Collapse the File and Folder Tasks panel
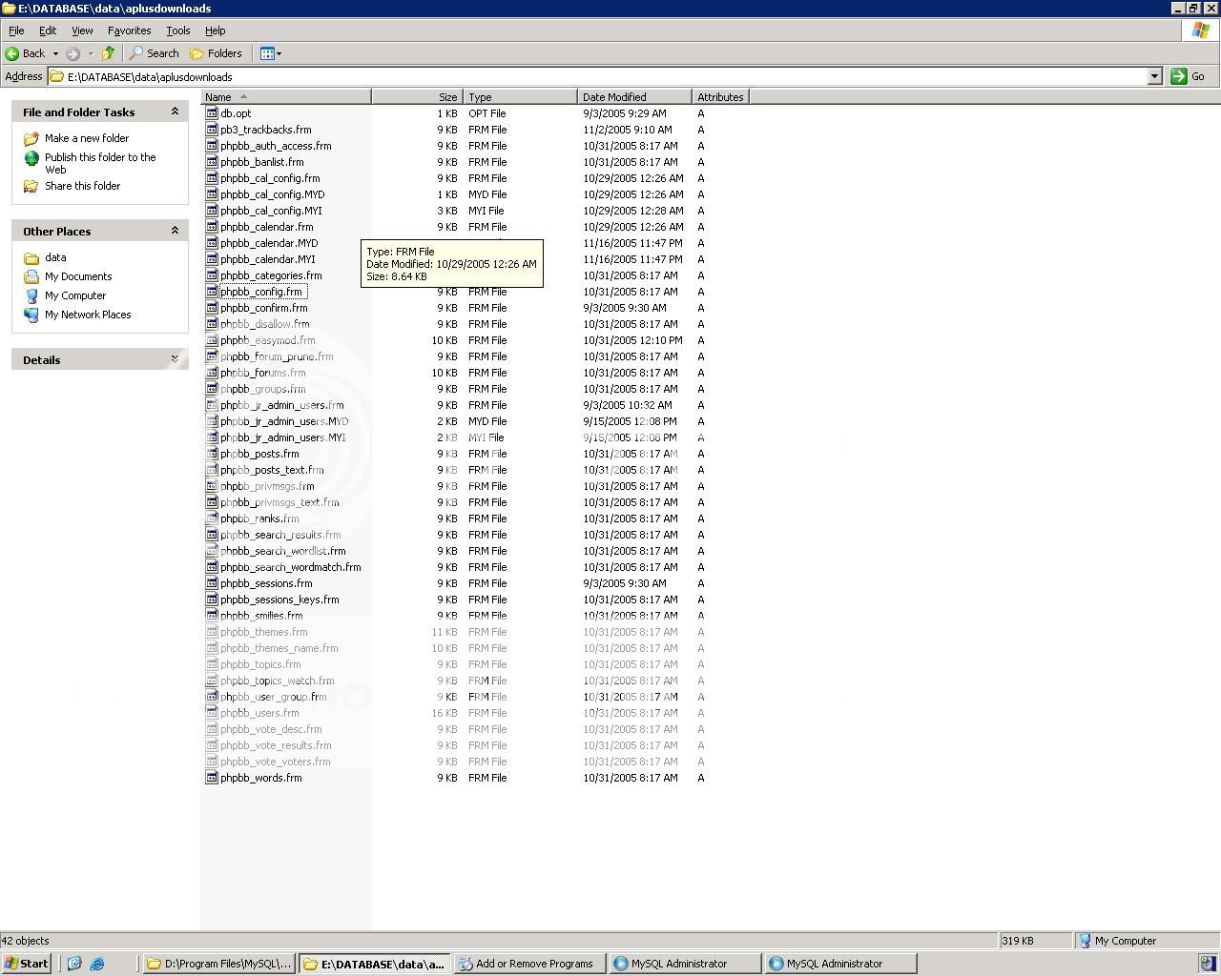The width and height of the screenshot is (1221, 976). [x=175, y=112]
